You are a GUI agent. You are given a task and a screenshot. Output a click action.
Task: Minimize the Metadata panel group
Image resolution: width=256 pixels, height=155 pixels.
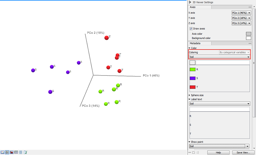tap(250, 43)
